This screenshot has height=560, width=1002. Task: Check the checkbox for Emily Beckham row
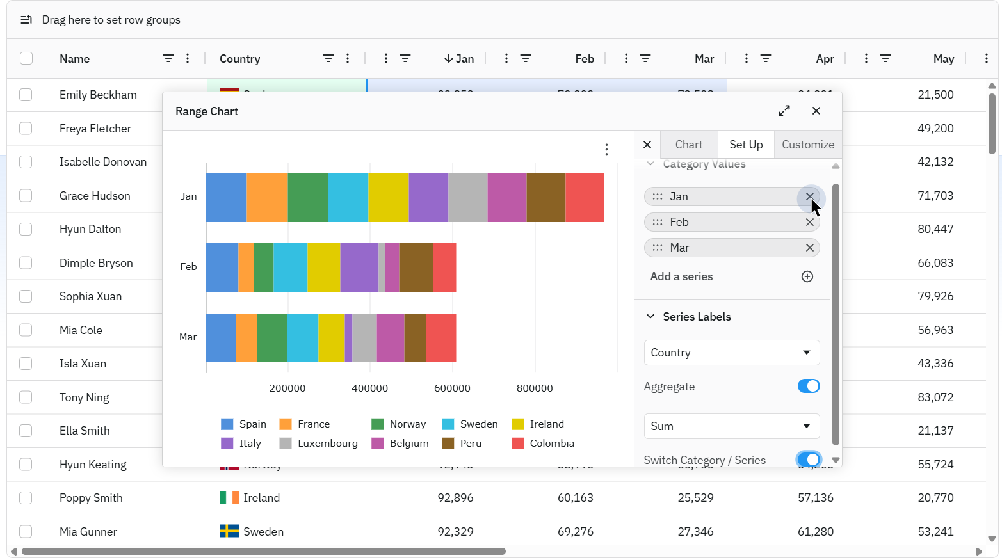26,95
